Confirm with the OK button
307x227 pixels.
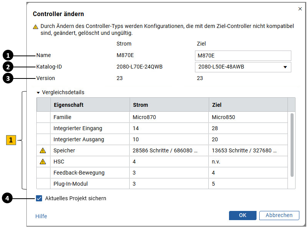pyautogui.click(x=243, y=215)
